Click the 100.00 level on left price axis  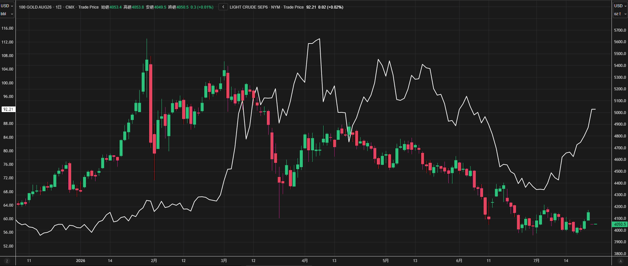coord(7,83)
